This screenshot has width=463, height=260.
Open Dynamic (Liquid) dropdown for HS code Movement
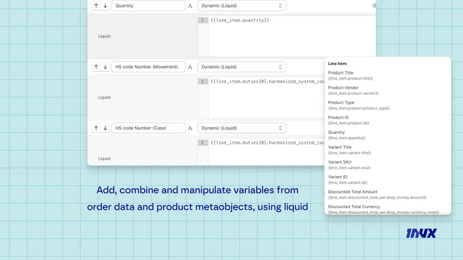[242, 67]
